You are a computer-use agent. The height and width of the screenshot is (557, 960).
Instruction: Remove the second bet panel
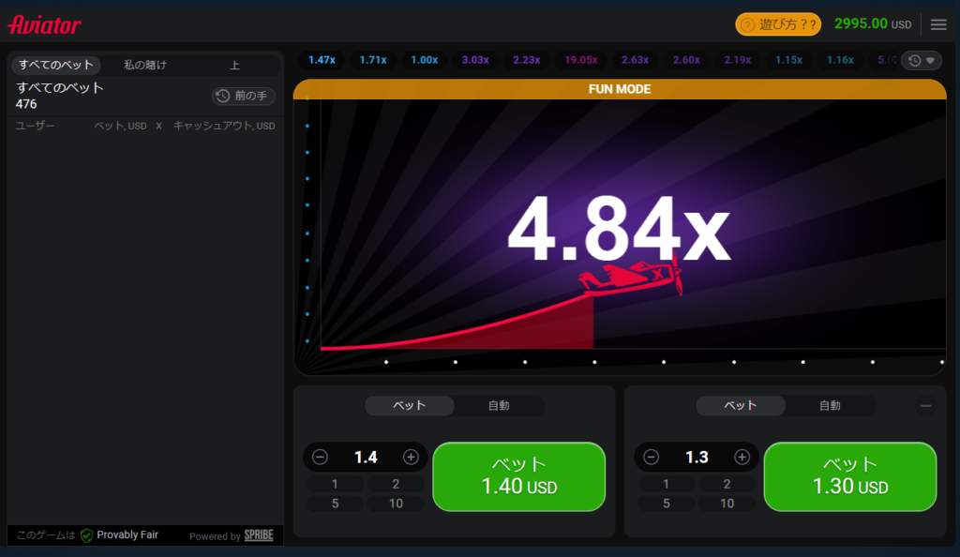pos(926,405)
